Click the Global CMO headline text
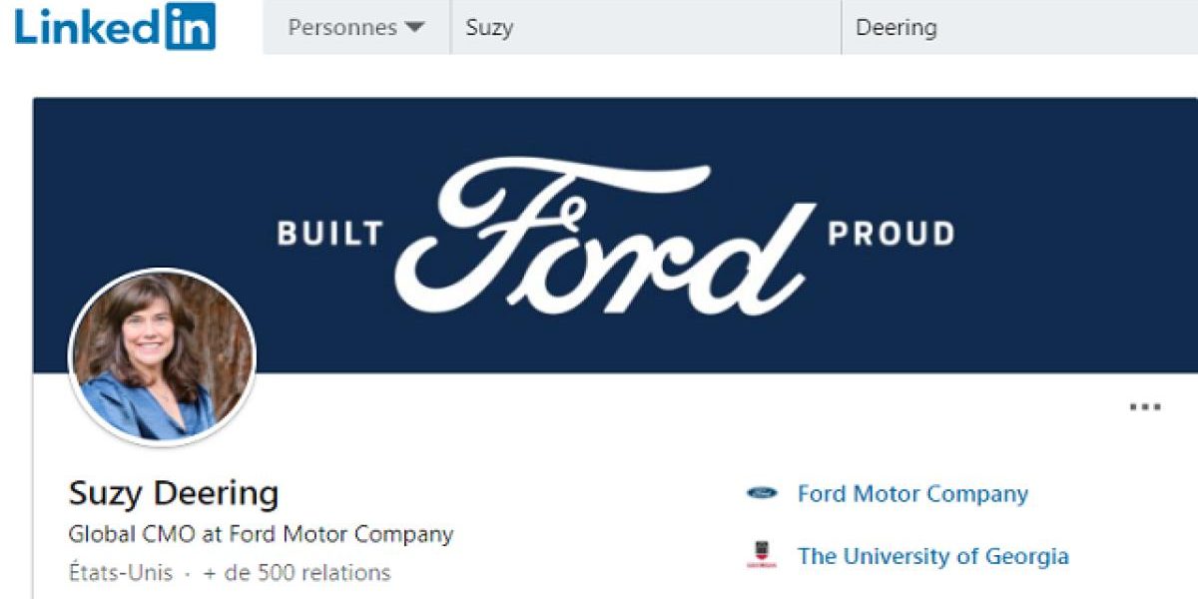Screen dimensions: 1198x599 coord(261,534)
